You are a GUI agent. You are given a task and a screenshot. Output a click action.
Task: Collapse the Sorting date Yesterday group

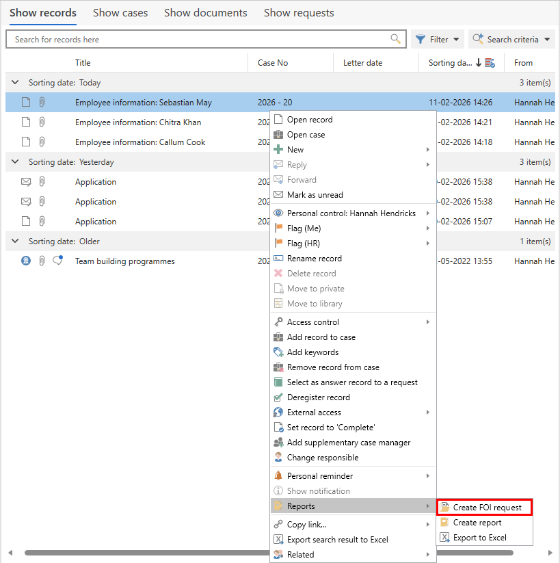tap(15, 161)
